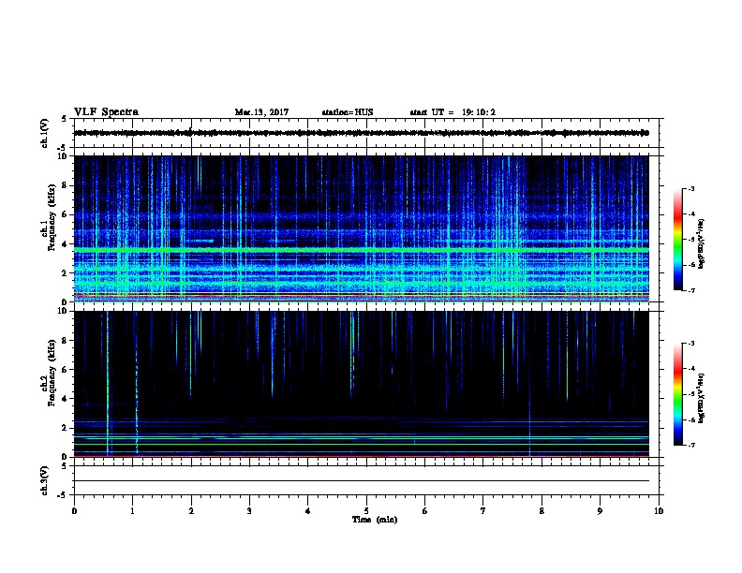
Task: Click the ch.1 spectrogram "4" kHz tick label
Action: pos(66,244)
